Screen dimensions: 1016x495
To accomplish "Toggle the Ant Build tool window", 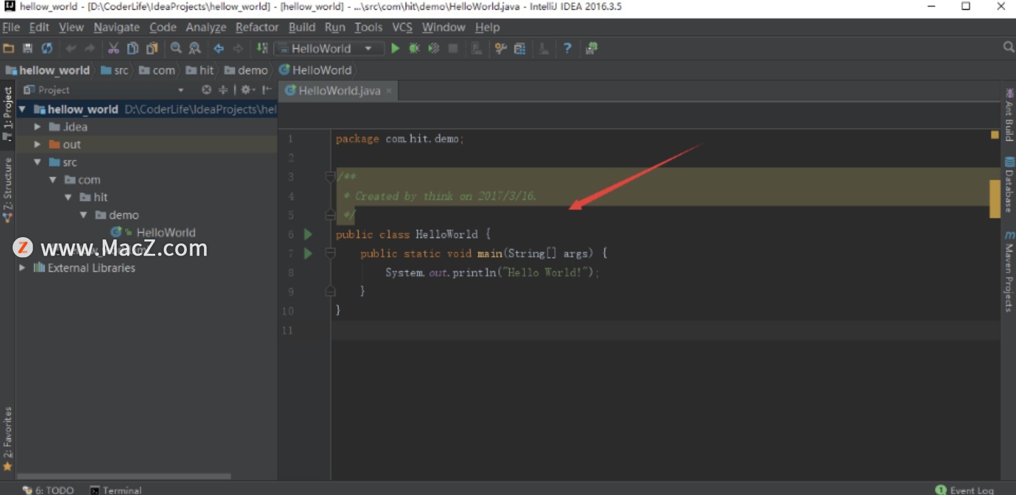I will [x=1009, y=114].
